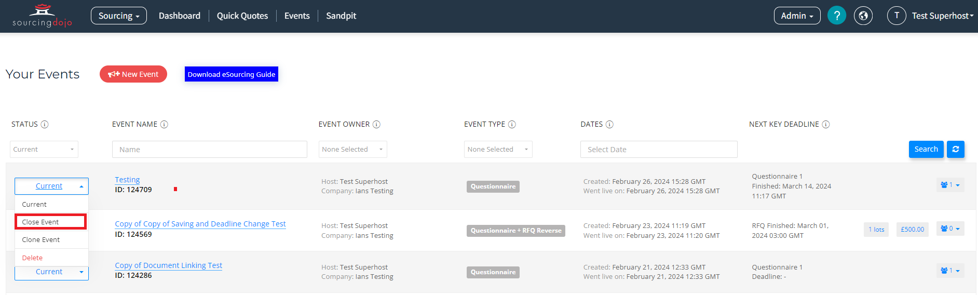978x295 pixels.
Task: Open participants icon menu for Testing event
Action: tap(950, 185)
